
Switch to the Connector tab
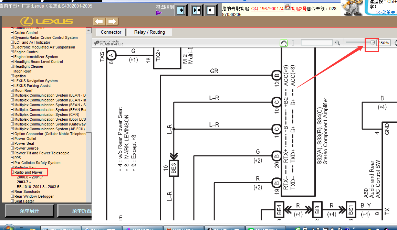(111, 32)
